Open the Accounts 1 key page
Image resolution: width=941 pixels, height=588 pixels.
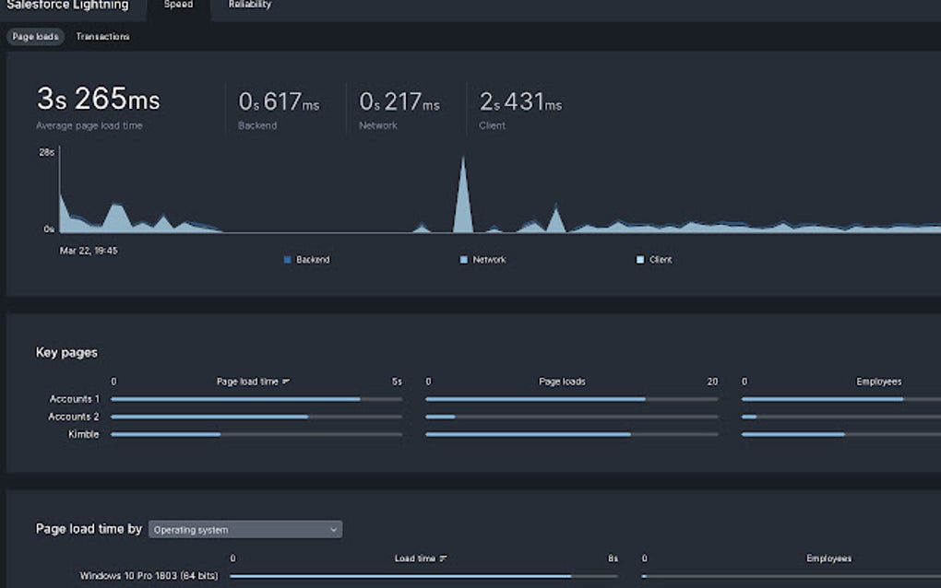(x=74, y=399)
